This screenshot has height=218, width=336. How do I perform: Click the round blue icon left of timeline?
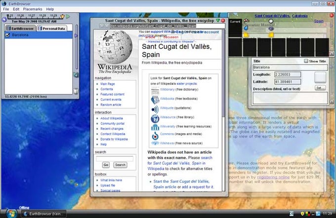point(4,20)
